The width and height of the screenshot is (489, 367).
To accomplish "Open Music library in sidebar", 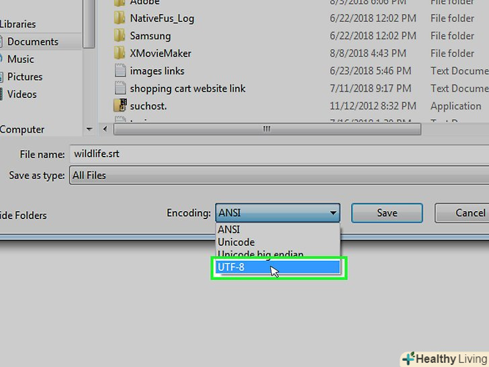I will 20,59.
